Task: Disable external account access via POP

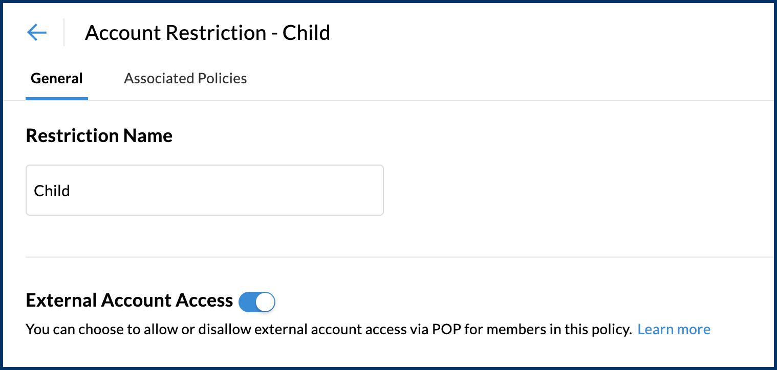Action: (x=257, y=302)
